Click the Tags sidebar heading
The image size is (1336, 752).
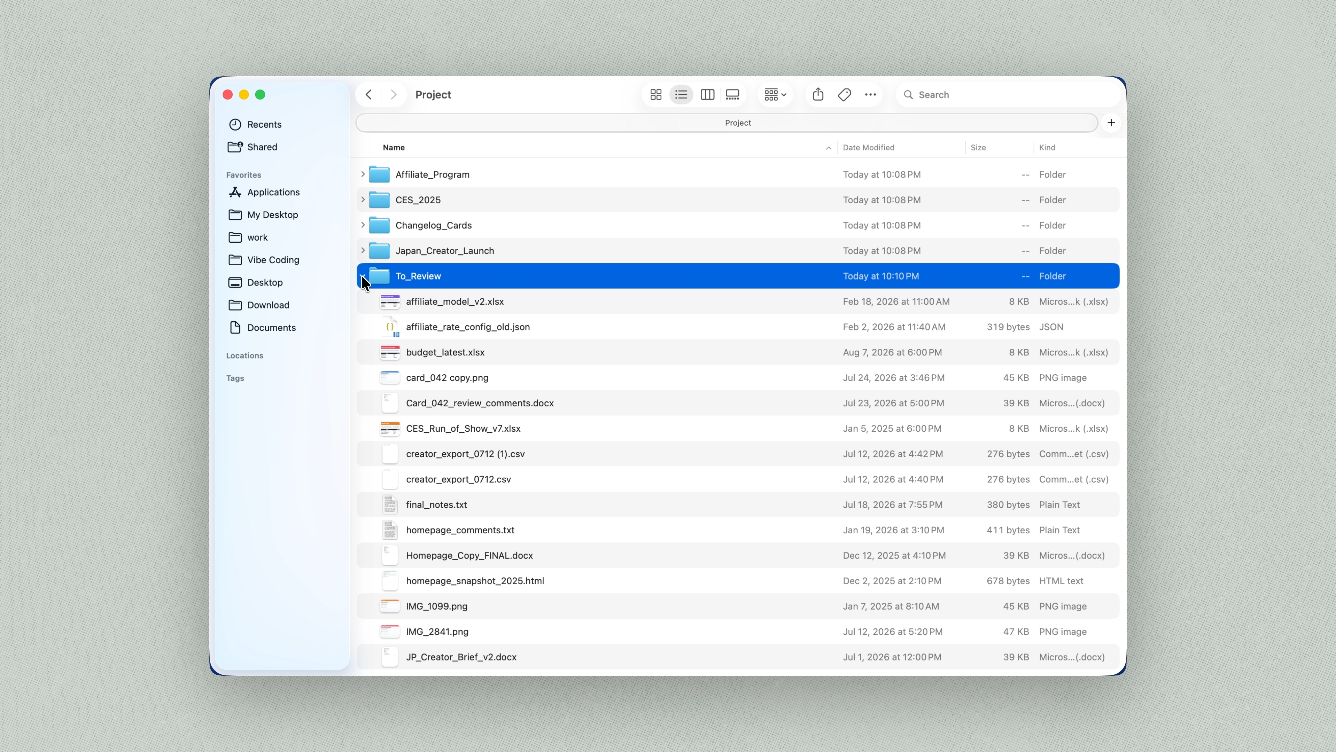click(235, 378)
